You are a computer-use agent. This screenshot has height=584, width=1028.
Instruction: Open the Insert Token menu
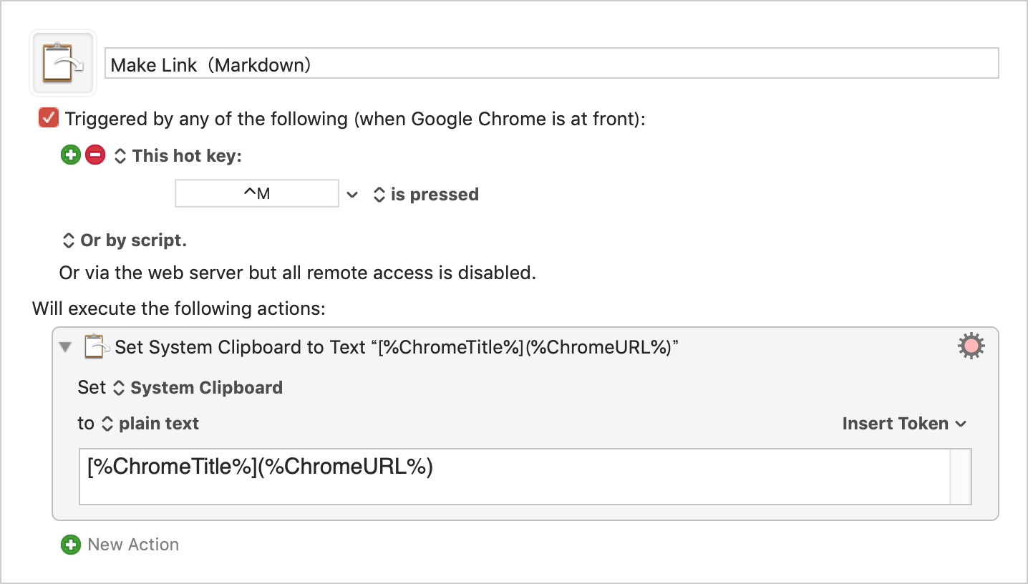[x=905, y=424]
